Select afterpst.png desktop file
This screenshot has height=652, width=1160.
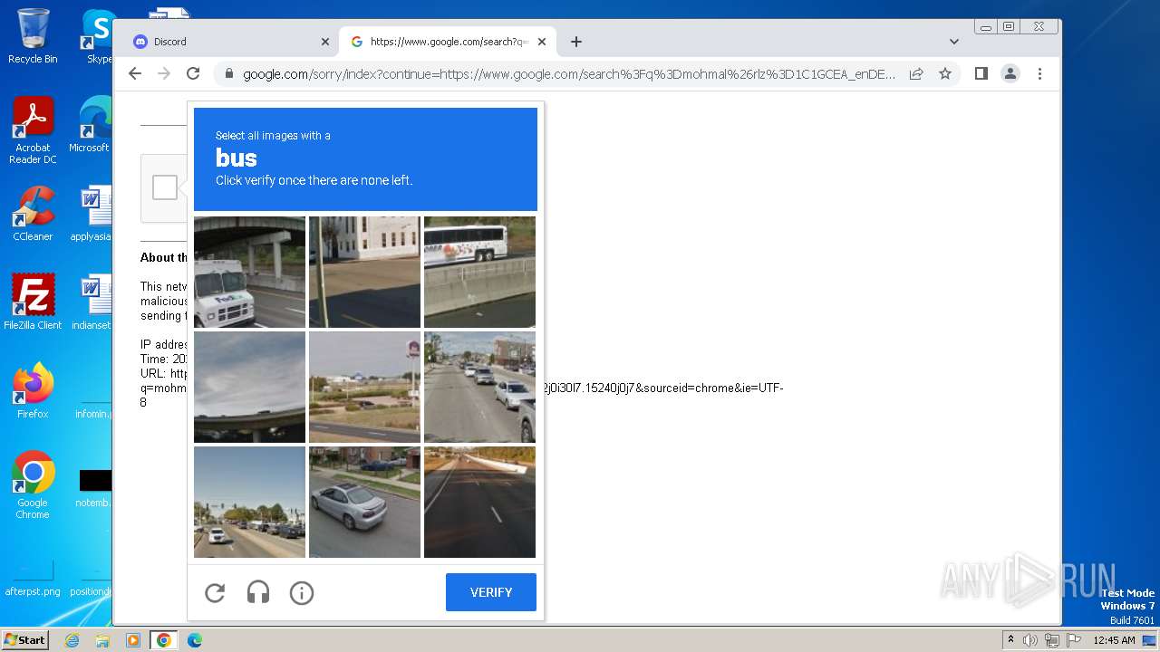coord(33,579)
